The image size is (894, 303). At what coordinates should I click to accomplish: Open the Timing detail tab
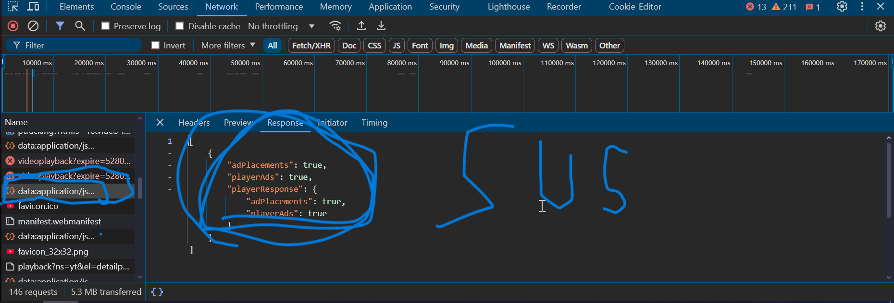(x=374, y=123)
